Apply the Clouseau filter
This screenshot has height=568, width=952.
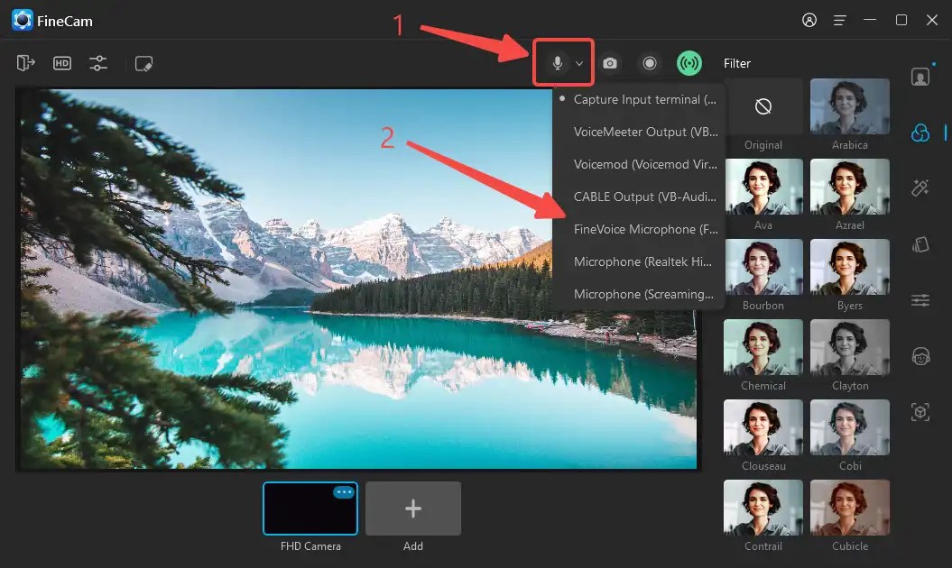pyautogui.click(x=763, y=428)
